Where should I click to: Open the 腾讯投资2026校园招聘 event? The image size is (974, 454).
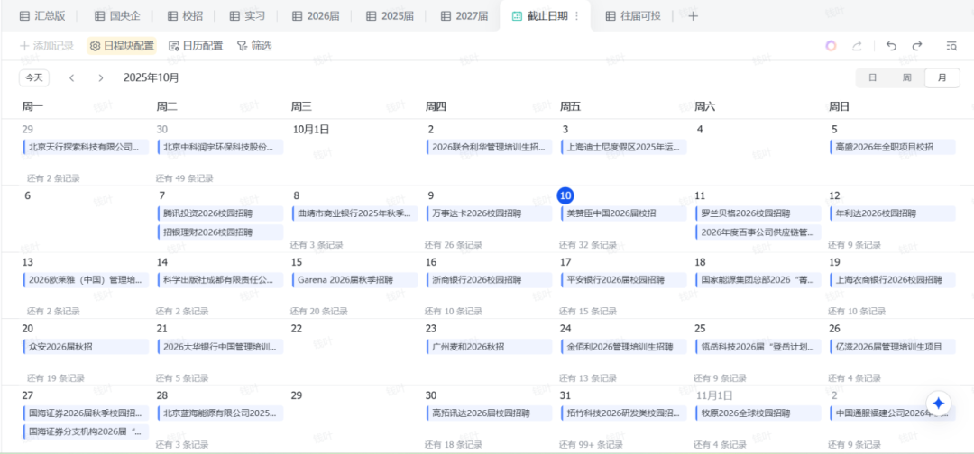click(x=221, y=213)
